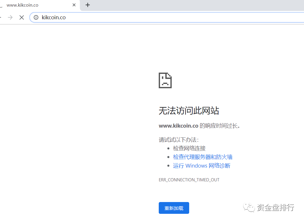Select ERR_CONNECTION_TIMED_OUT error code text

click(x=189, y=180)
